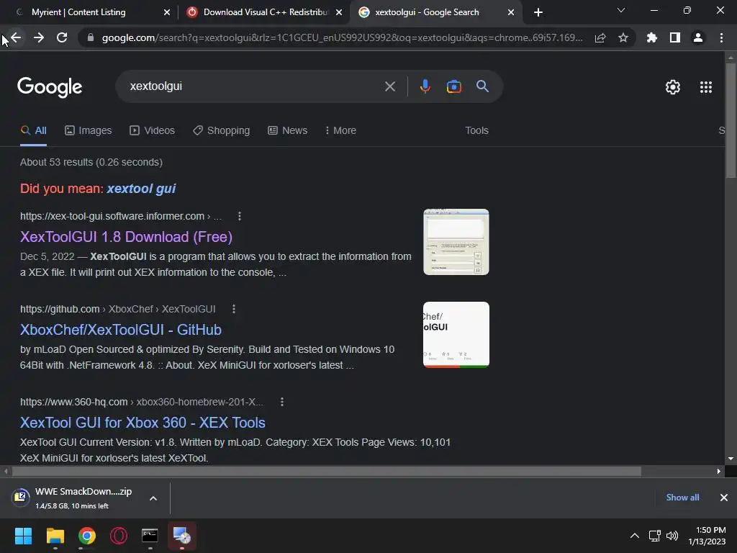The image size is (737, 553).
Task: Open the XexToolGUI screenshot thumbnail
Action: coord(456,242)
